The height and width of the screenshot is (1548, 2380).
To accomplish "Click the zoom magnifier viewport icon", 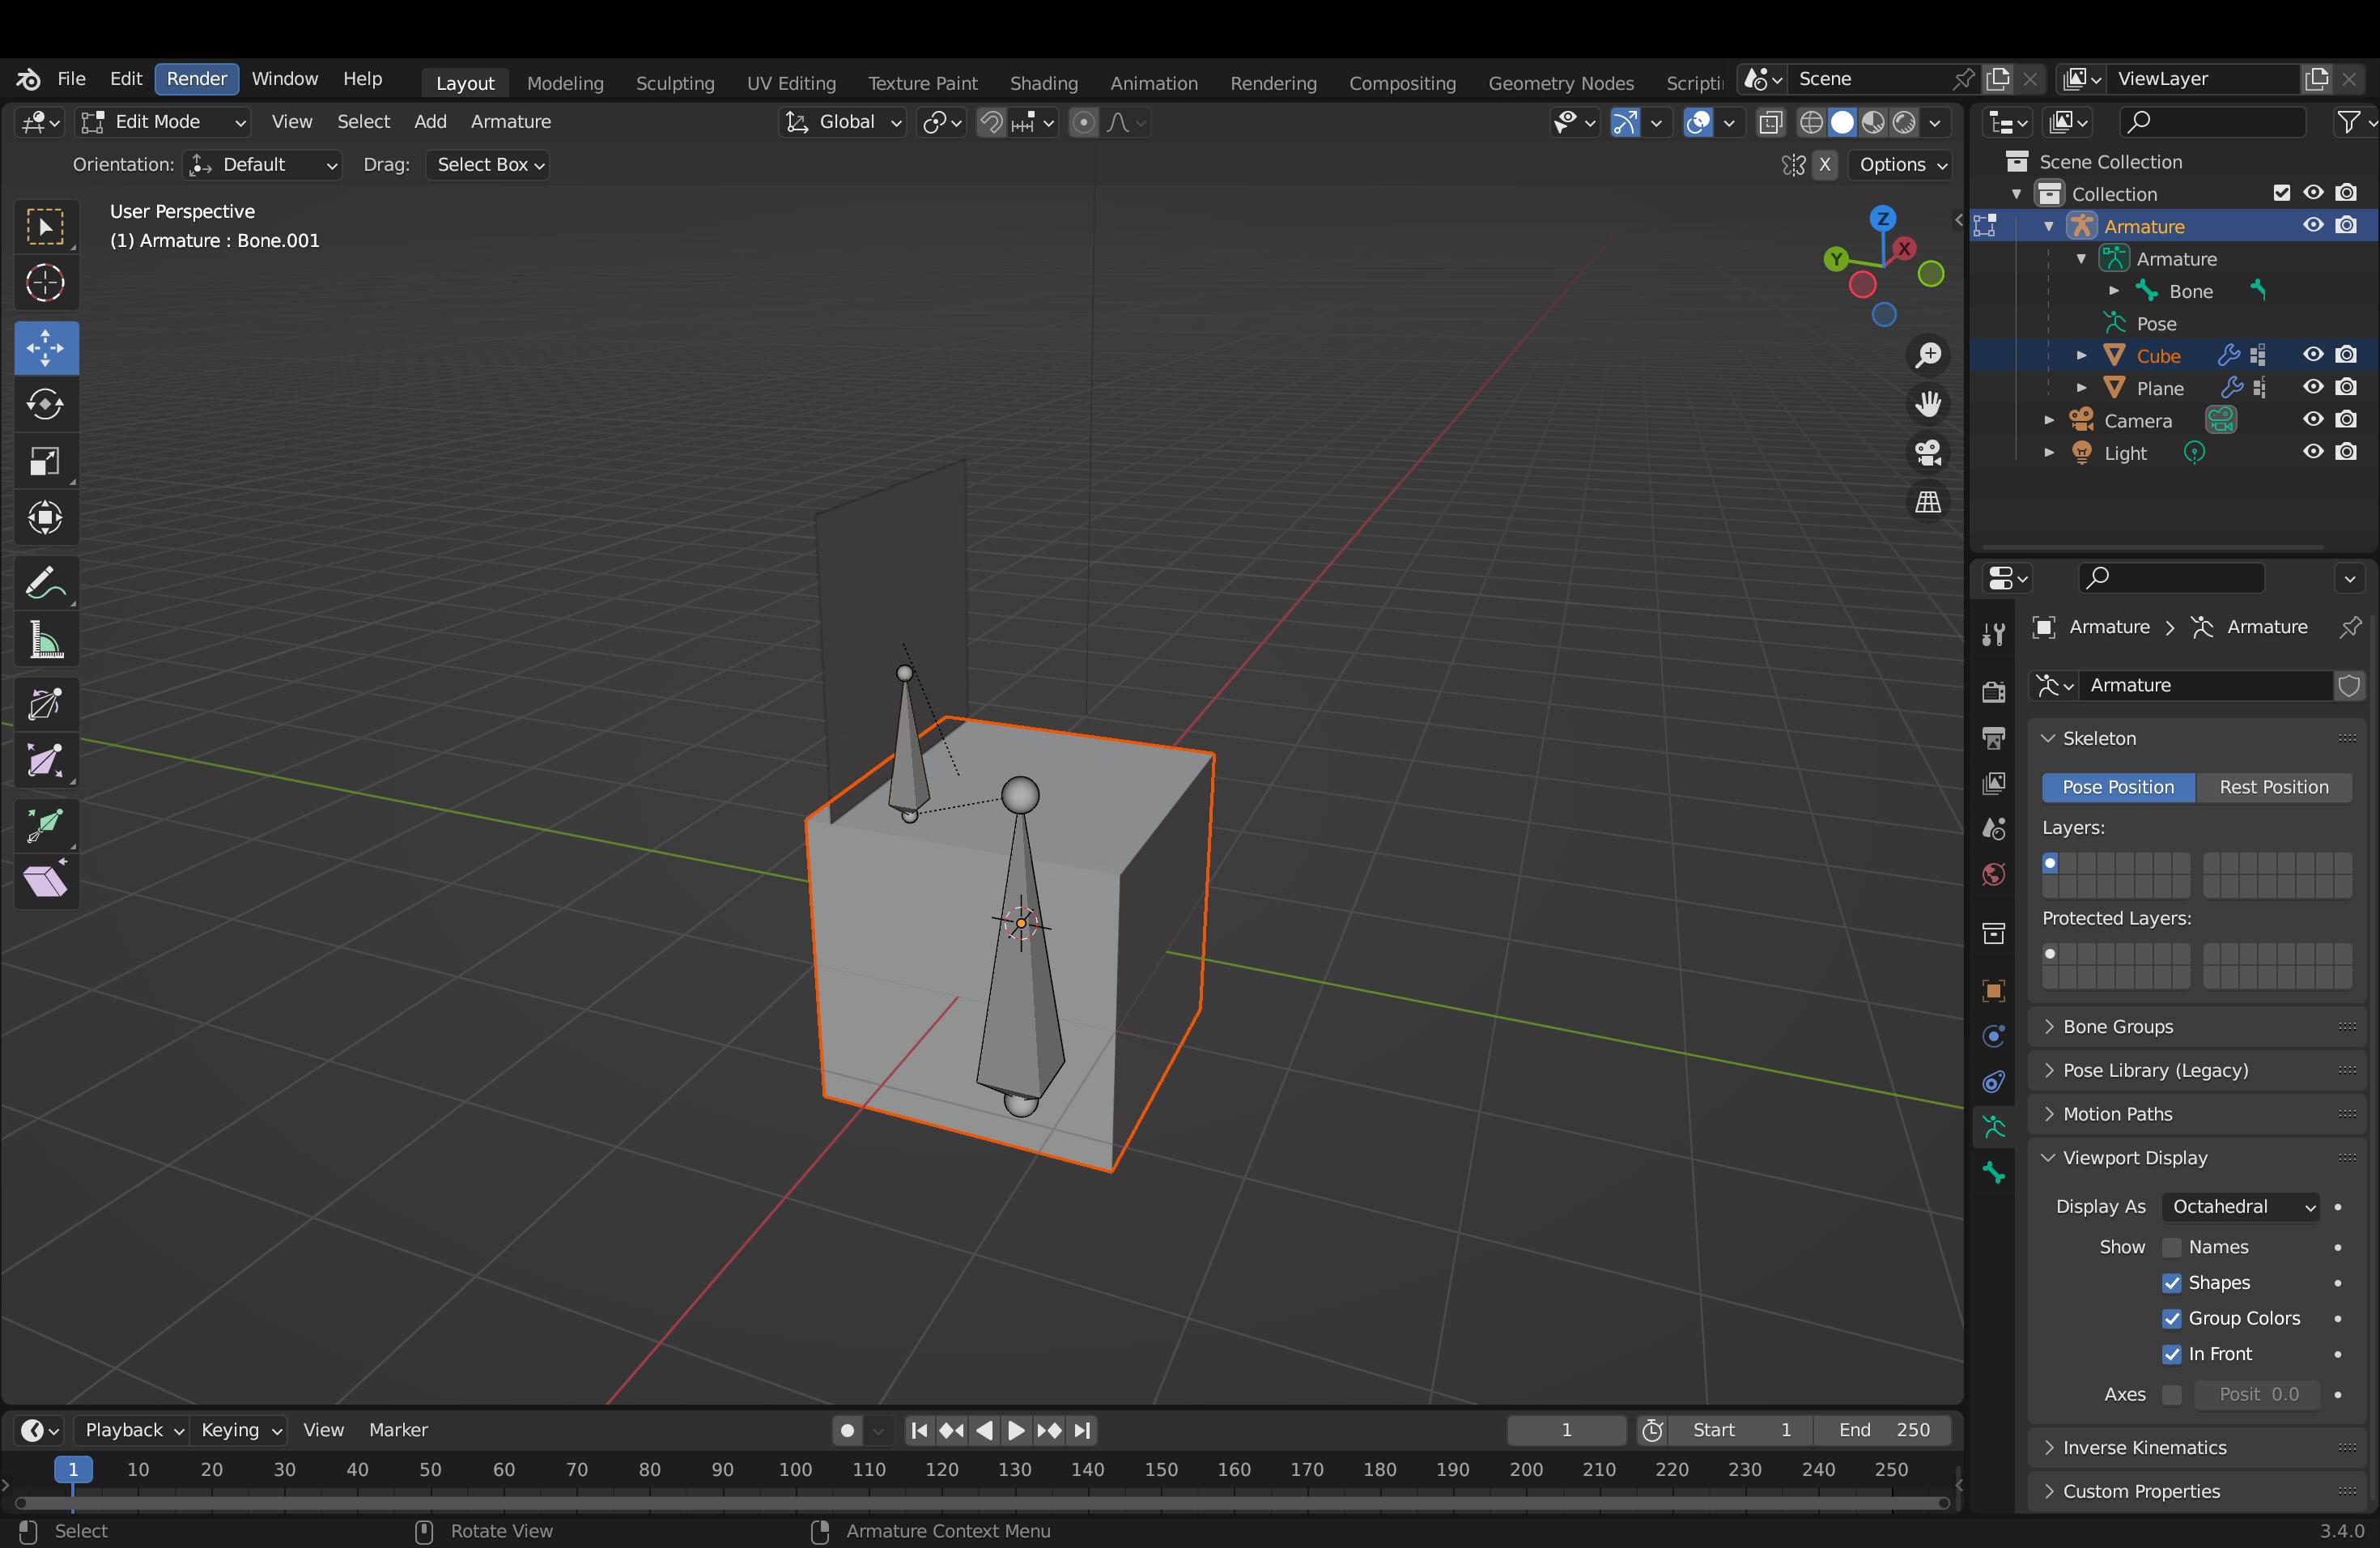I will [x=1928, y=355].
